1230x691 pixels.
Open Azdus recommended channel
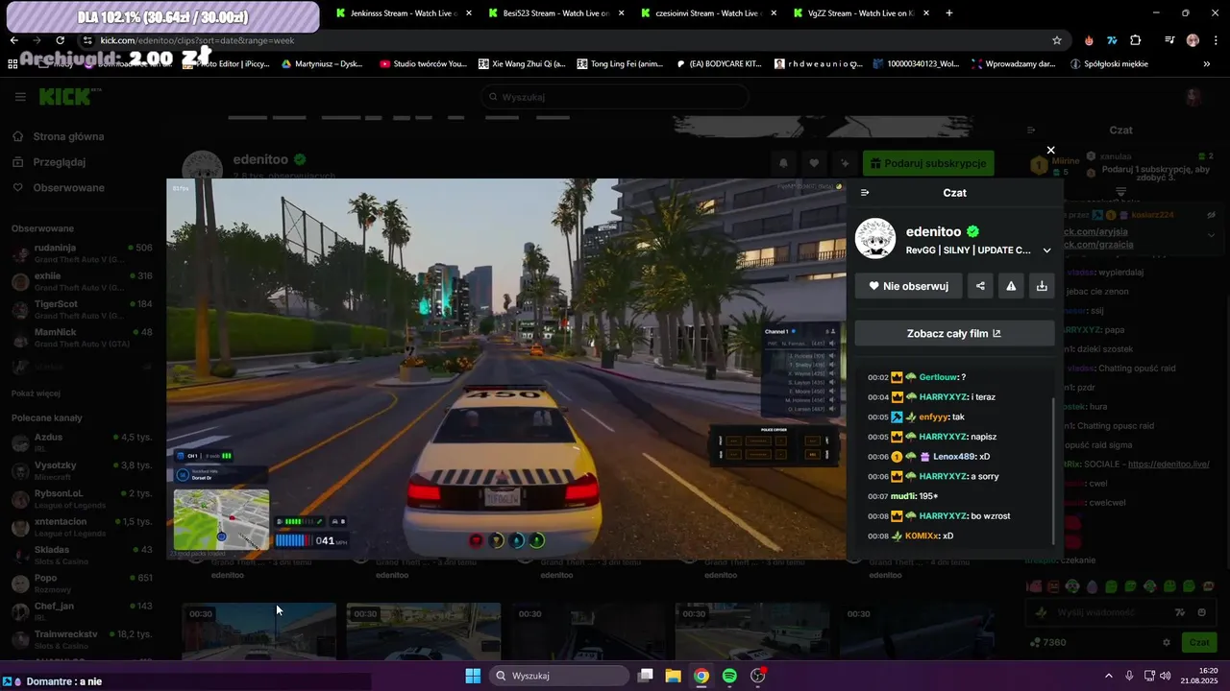(82, 442)
